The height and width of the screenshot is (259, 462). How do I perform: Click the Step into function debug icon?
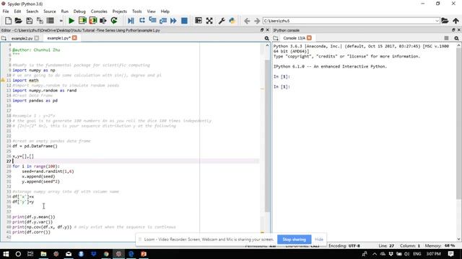tap(152, 20)
